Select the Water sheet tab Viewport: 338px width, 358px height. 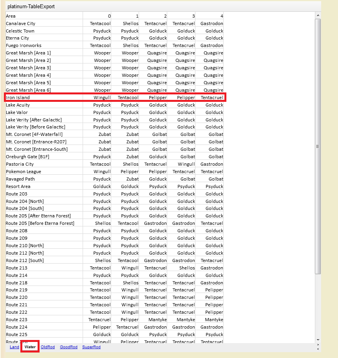point(30,347)
